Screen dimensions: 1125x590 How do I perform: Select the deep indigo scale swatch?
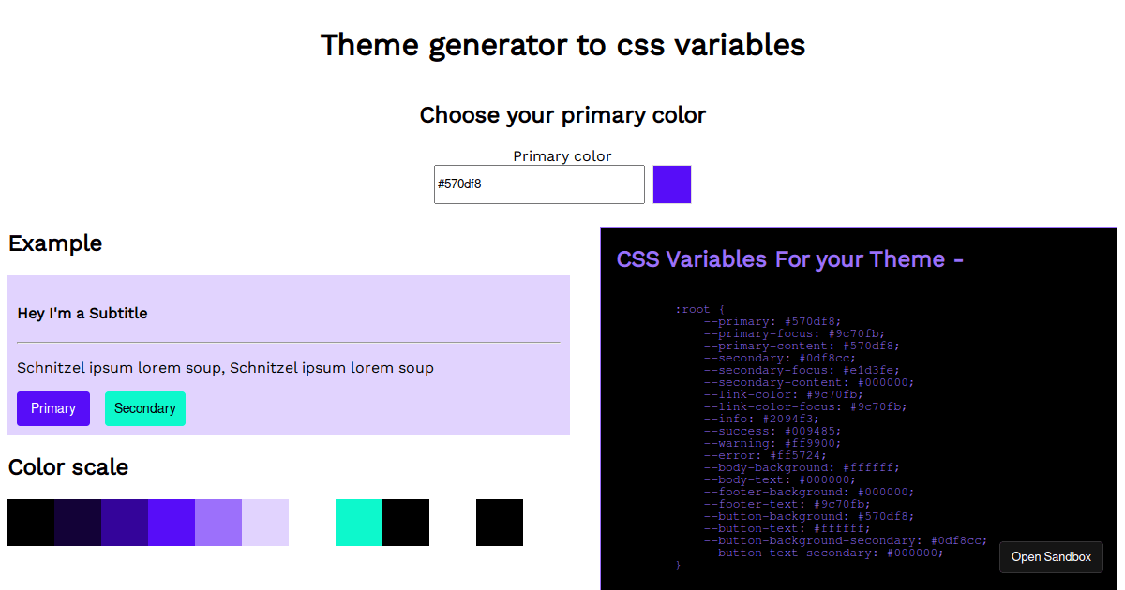(x=125, y=523)
